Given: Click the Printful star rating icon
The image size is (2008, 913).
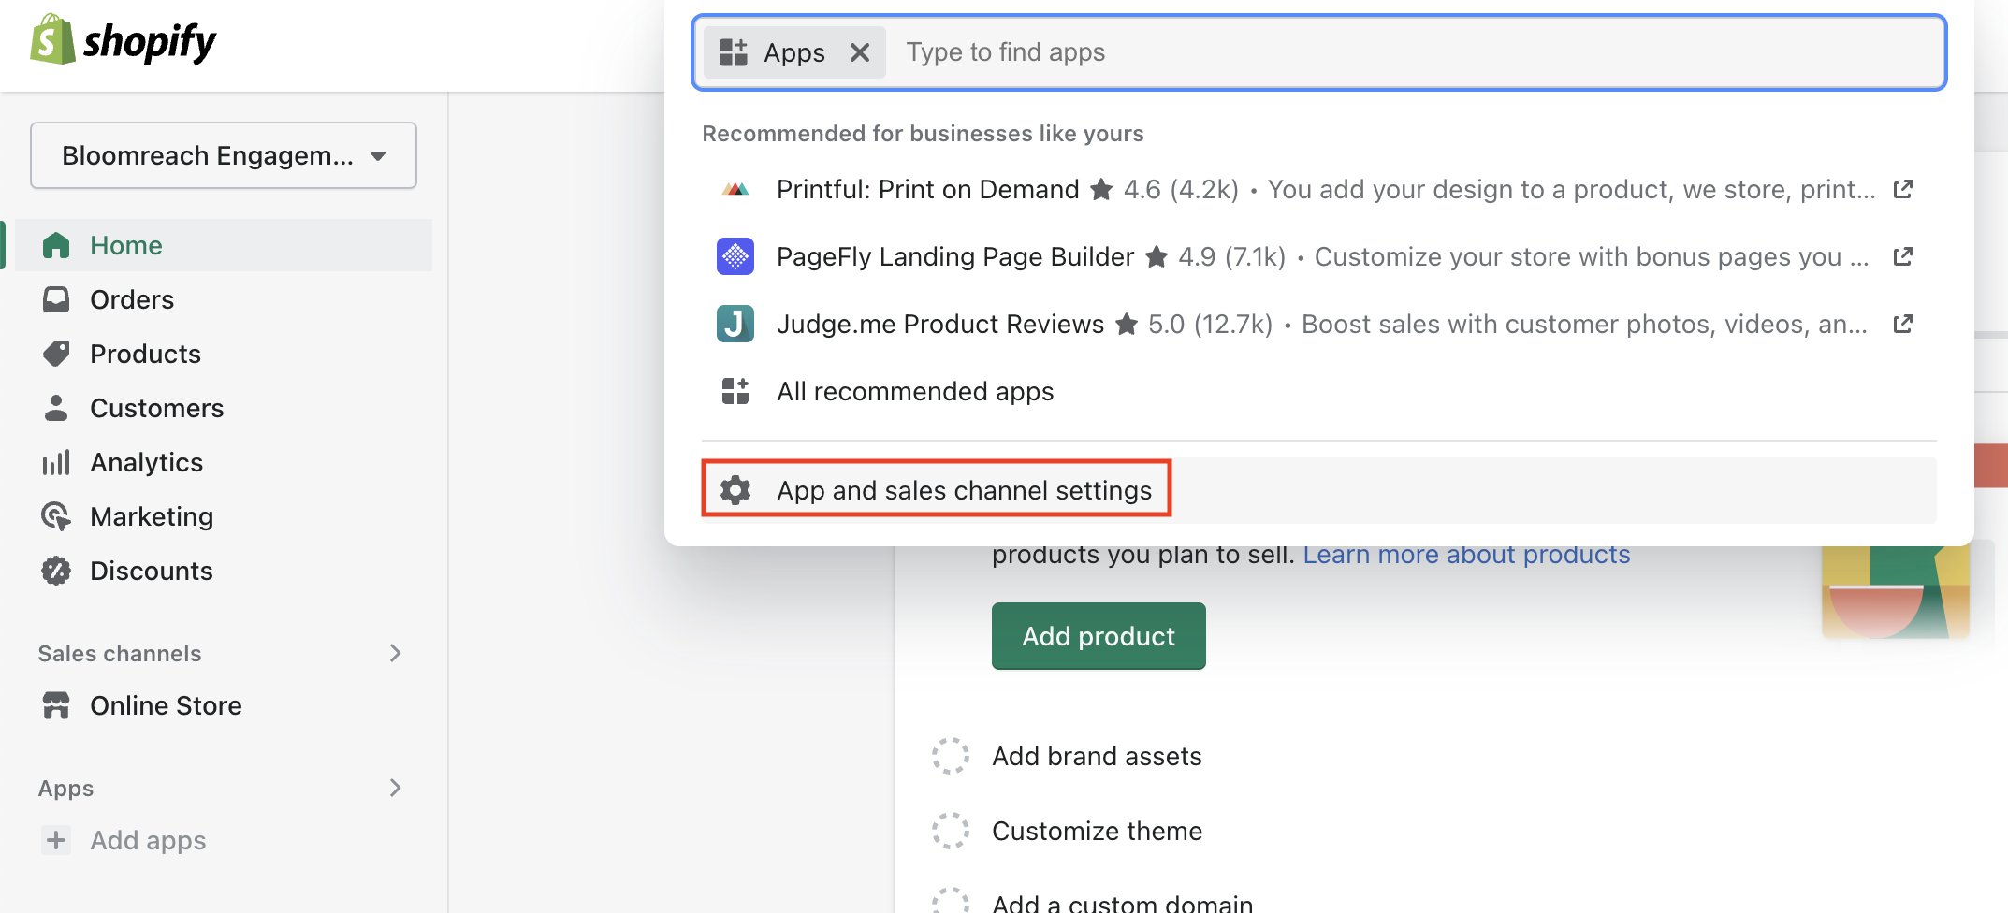Looking at the screenshot, I should 1102,190.
